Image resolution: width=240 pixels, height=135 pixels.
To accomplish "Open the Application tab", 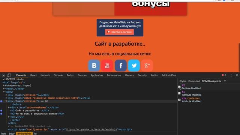I will 97,75.
